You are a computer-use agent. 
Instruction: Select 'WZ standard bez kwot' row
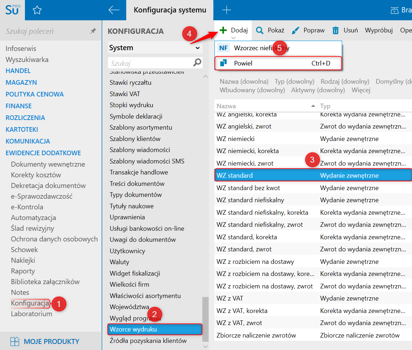[313, 188]
